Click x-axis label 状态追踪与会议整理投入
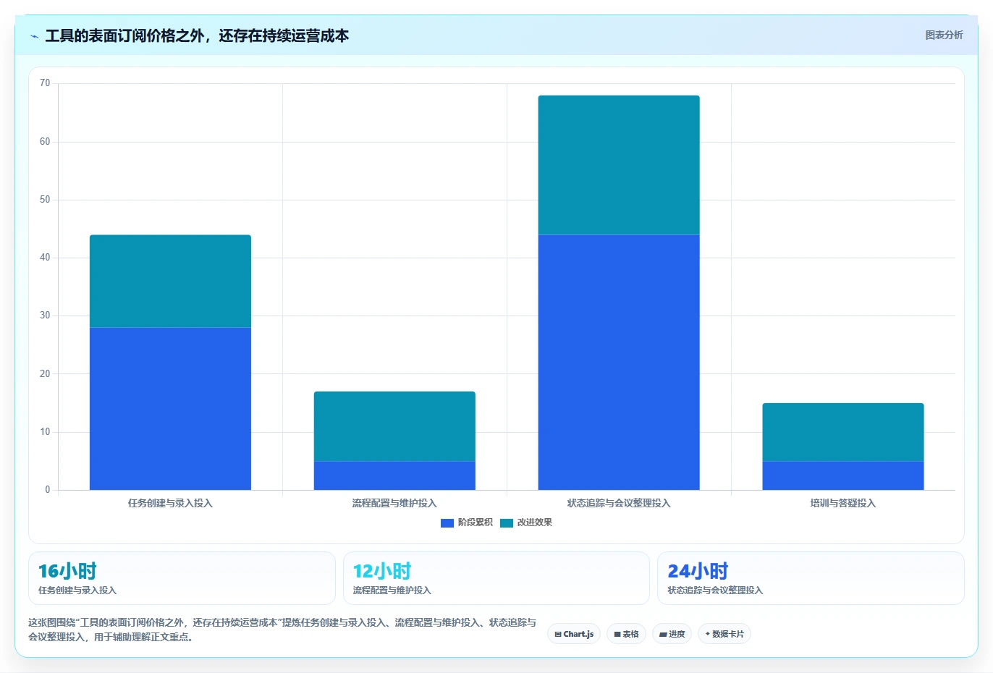The image size is (993, 673). click(x=619, y=503)
